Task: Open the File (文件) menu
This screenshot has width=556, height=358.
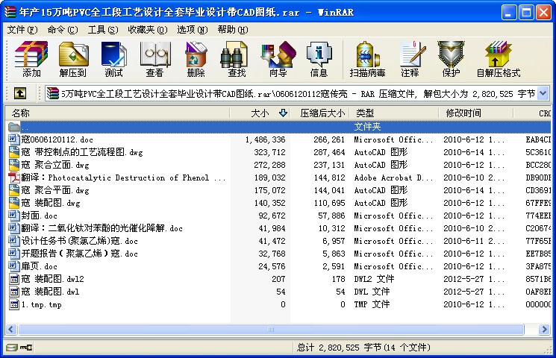Action: pyautogui.click(x=22, y=30)
